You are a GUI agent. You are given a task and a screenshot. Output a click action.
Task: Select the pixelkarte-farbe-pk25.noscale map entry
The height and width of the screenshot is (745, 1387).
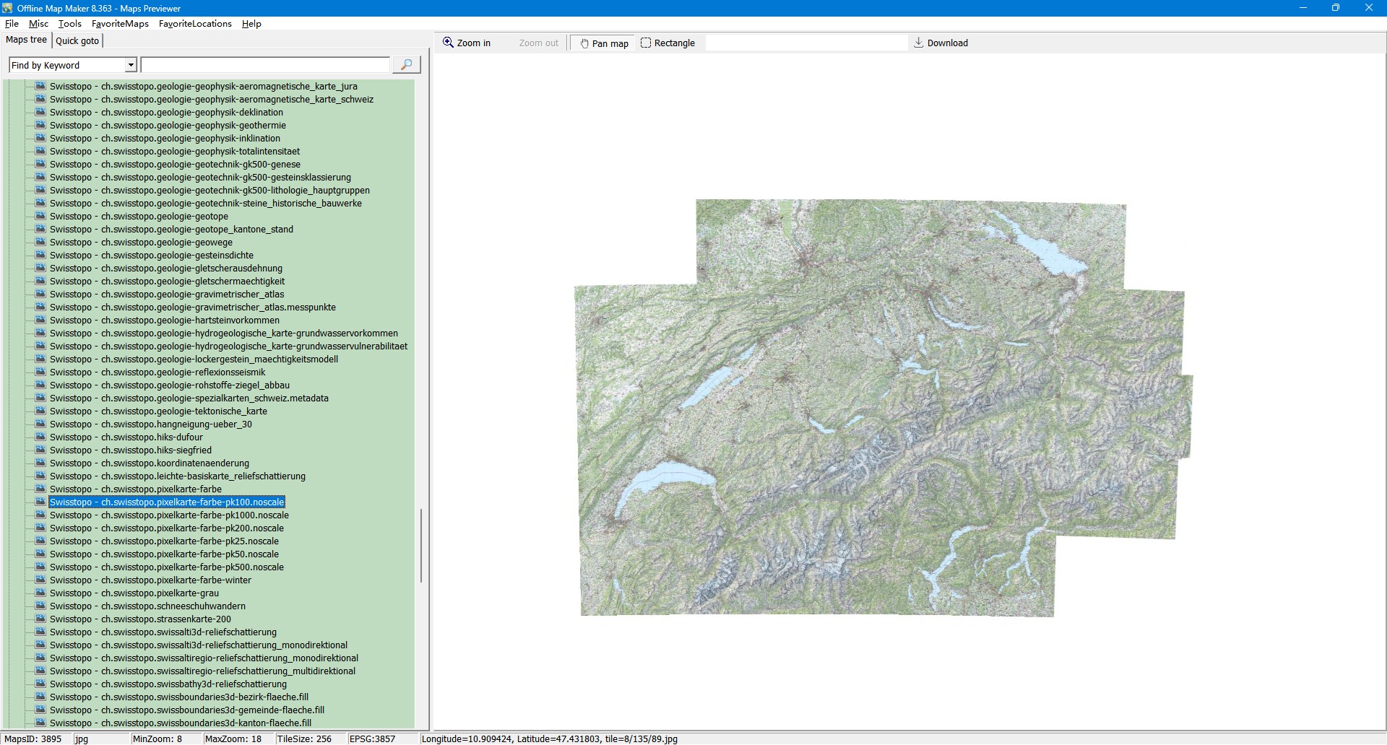164,541
